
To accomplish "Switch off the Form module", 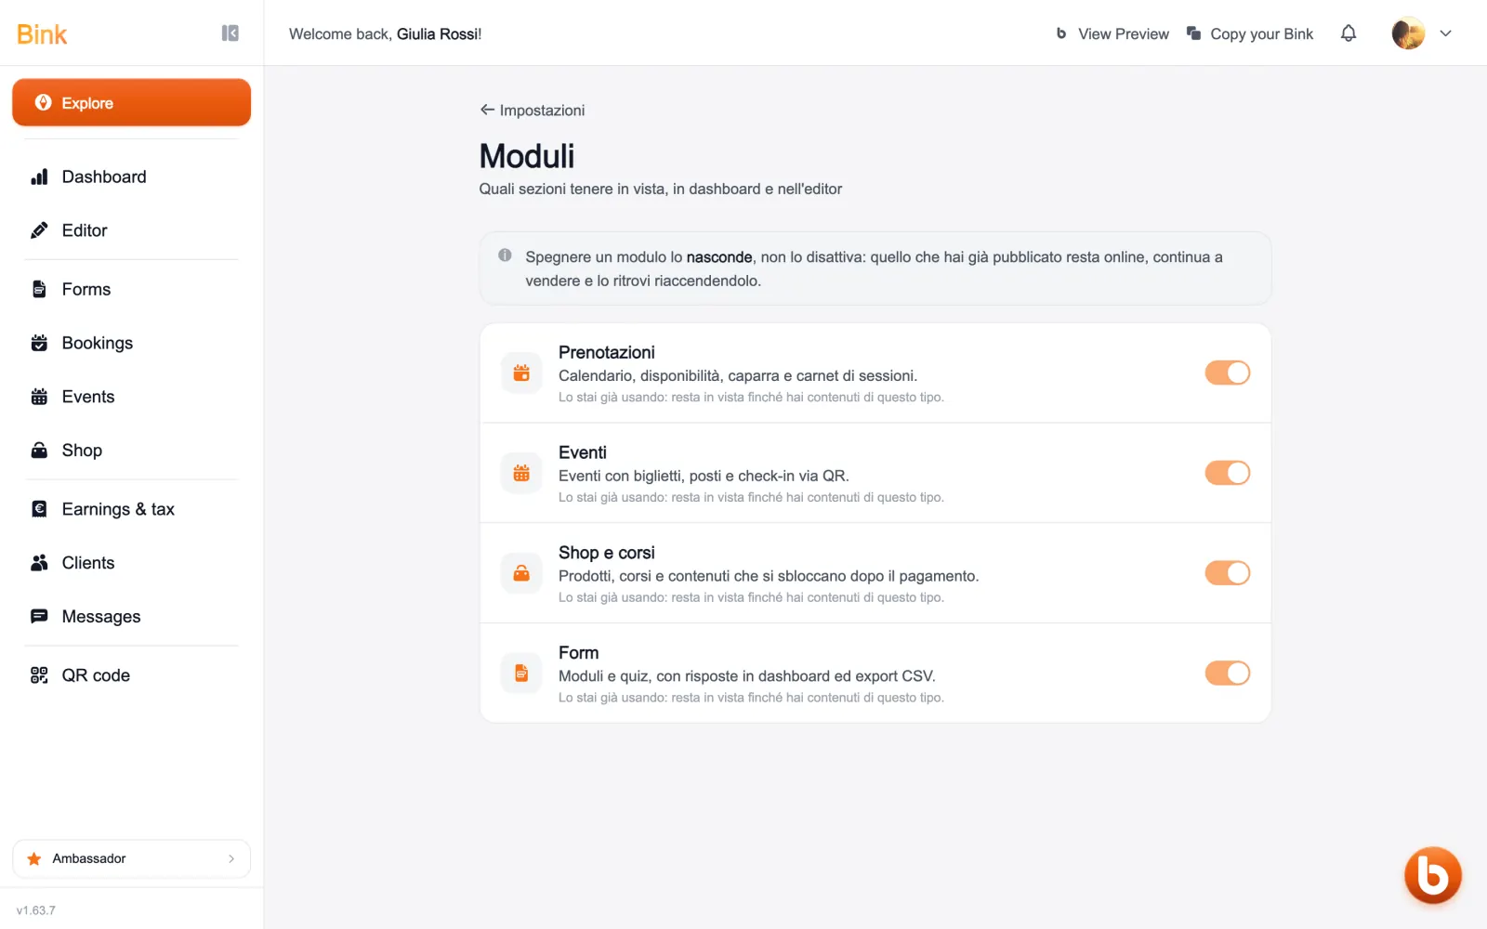I will click(x=1227, y=674).
